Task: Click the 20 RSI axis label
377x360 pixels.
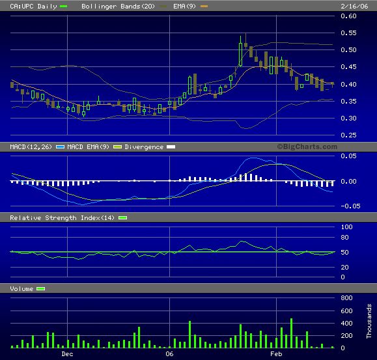Action: [345, 268]
